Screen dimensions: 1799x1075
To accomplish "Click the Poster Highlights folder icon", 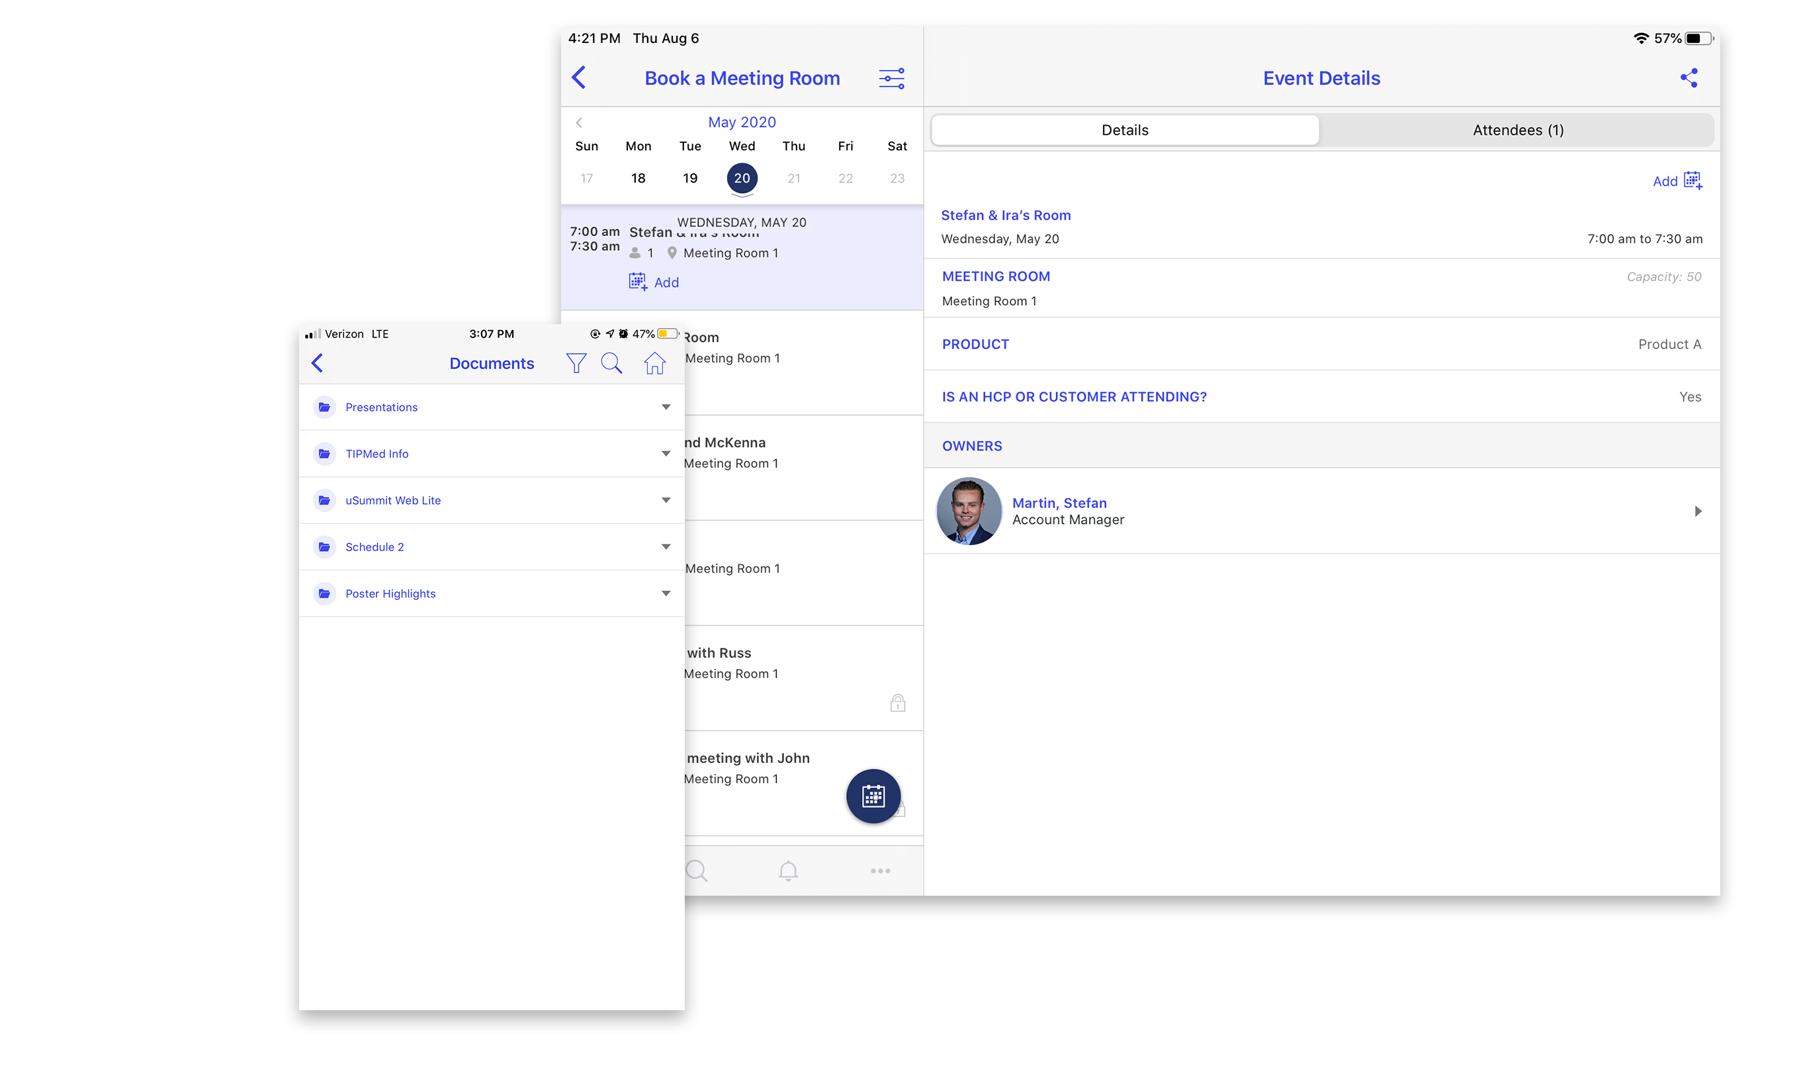I will pyautogui.click(x=325, y=593).
